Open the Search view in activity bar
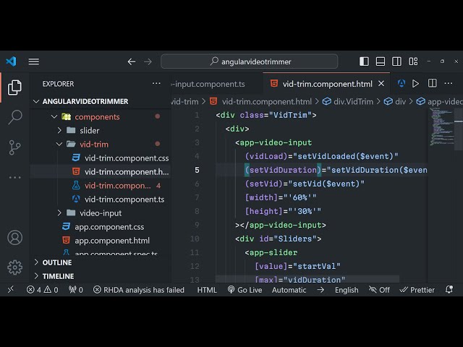The width and height of the screenshot is (463, 347). [14, 117]
